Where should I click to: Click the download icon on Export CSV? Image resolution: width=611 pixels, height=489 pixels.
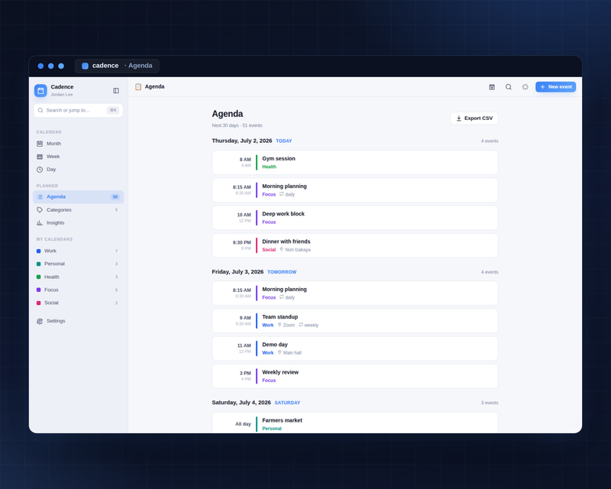coord(459,118)
